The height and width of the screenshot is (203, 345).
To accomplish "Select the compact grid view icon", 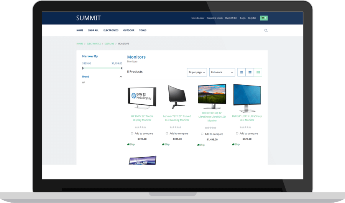I will point(258,72).
